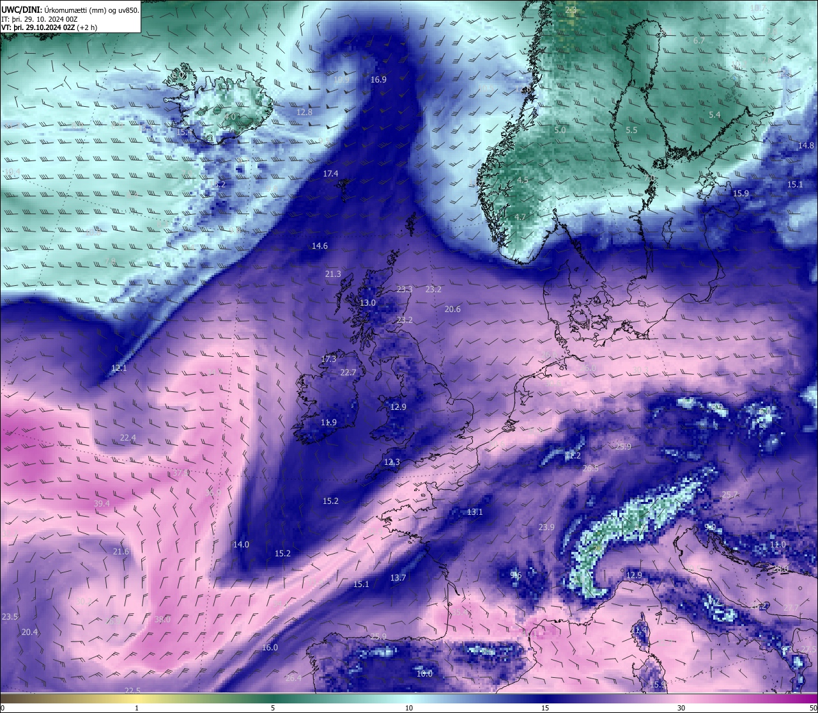Click the 11.9 value over Ireland
The image size is (818, 713).
pos(328,422)
